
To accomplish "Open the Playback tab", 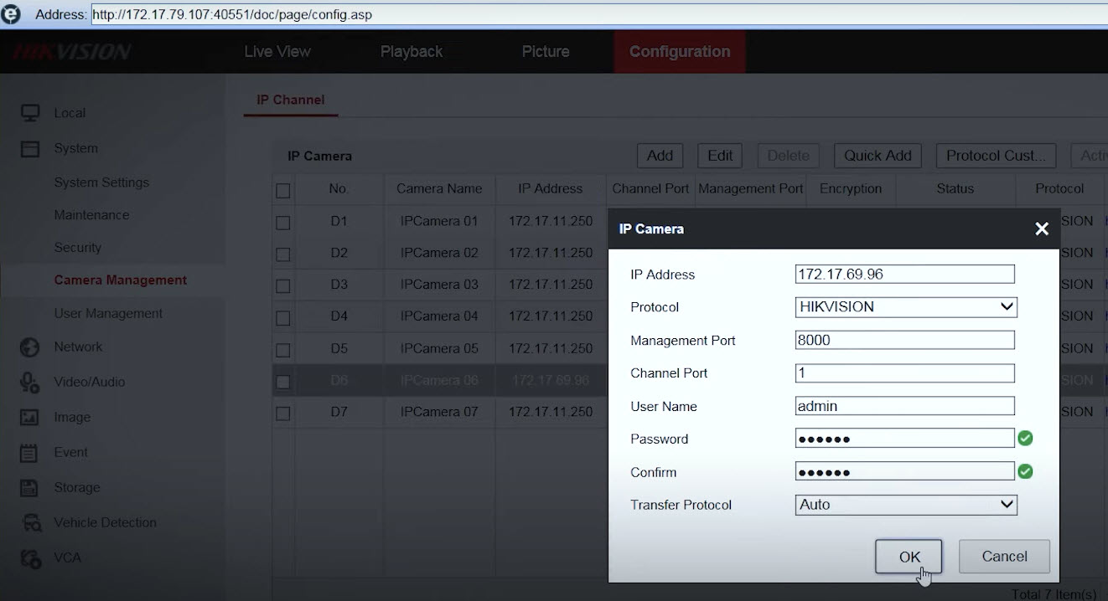I will pyautogui.click(x=412, y=52).
